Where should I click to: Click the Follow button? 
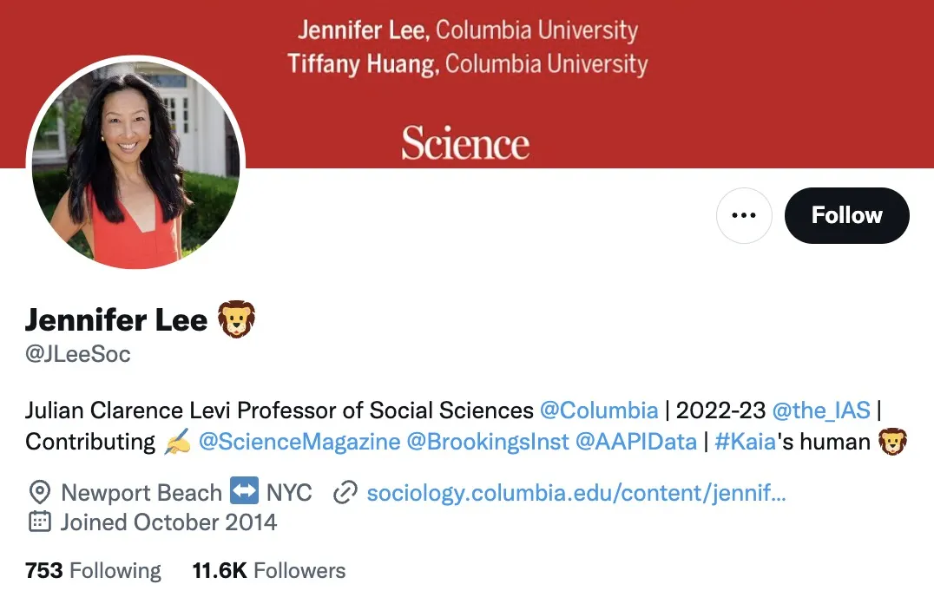tap(846, 215)
